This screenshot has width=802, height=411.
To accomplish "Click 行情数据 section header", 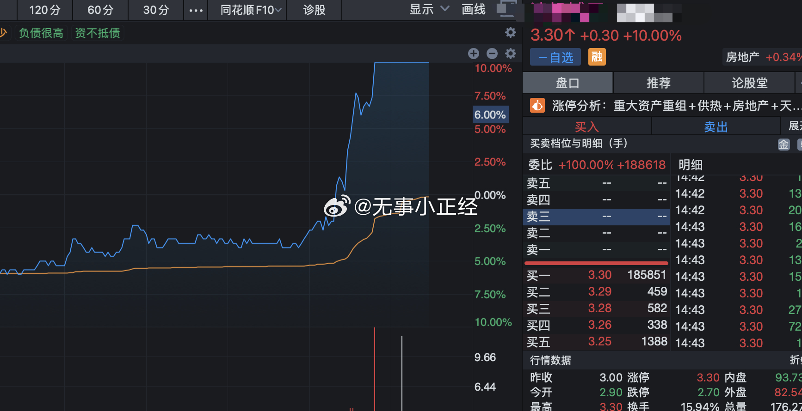I will (x=550, y=360).
